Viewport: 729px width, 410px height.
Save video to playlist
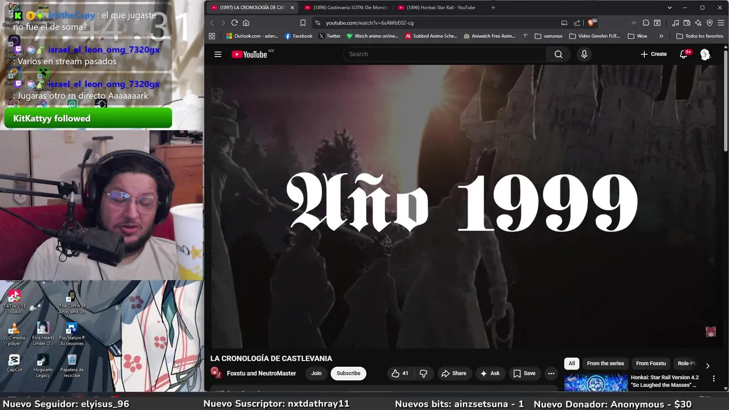(x=524, y=373)
